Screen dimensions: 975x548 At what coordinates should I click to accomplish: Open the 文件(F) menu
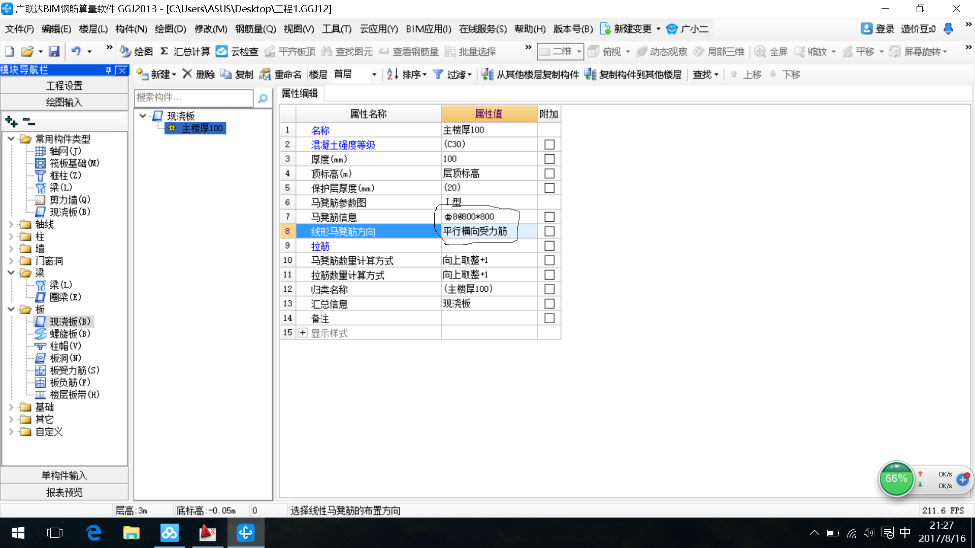19,29
